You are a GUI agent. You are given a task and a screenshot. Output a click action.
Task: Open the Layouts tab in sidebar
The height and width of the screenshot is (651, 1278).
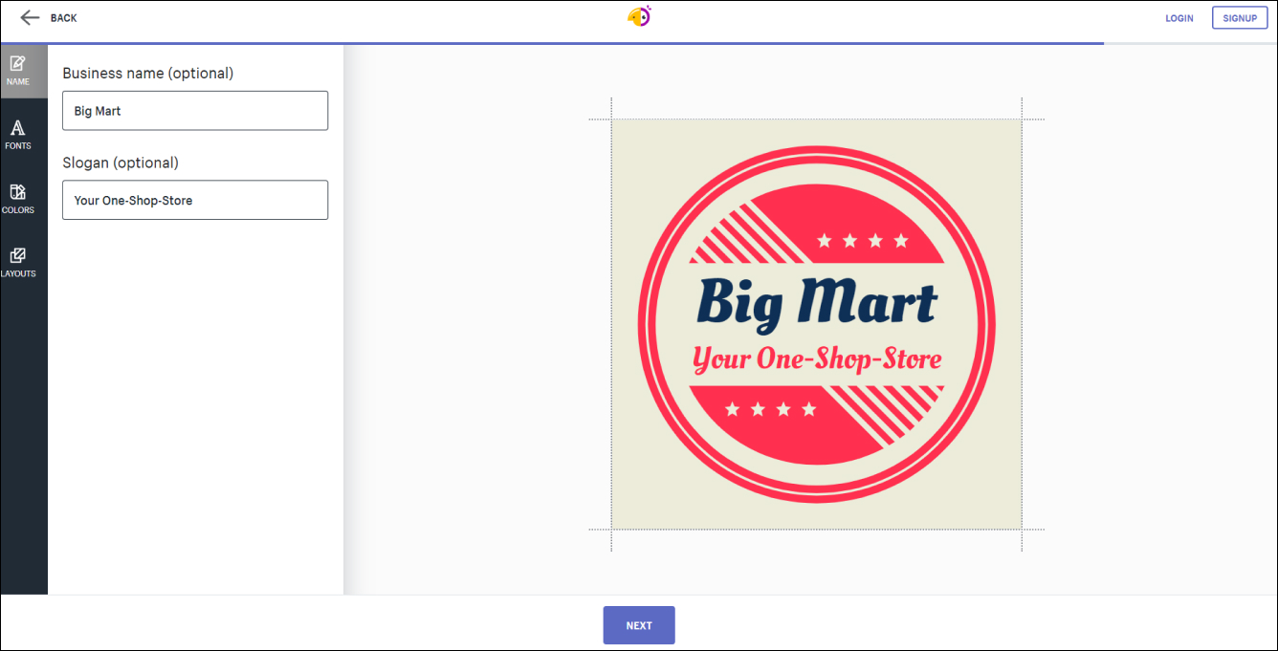tap(18, 263)
